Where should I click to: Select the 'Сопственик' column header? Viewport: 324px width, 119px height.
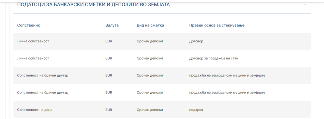(x=28, y=25)
